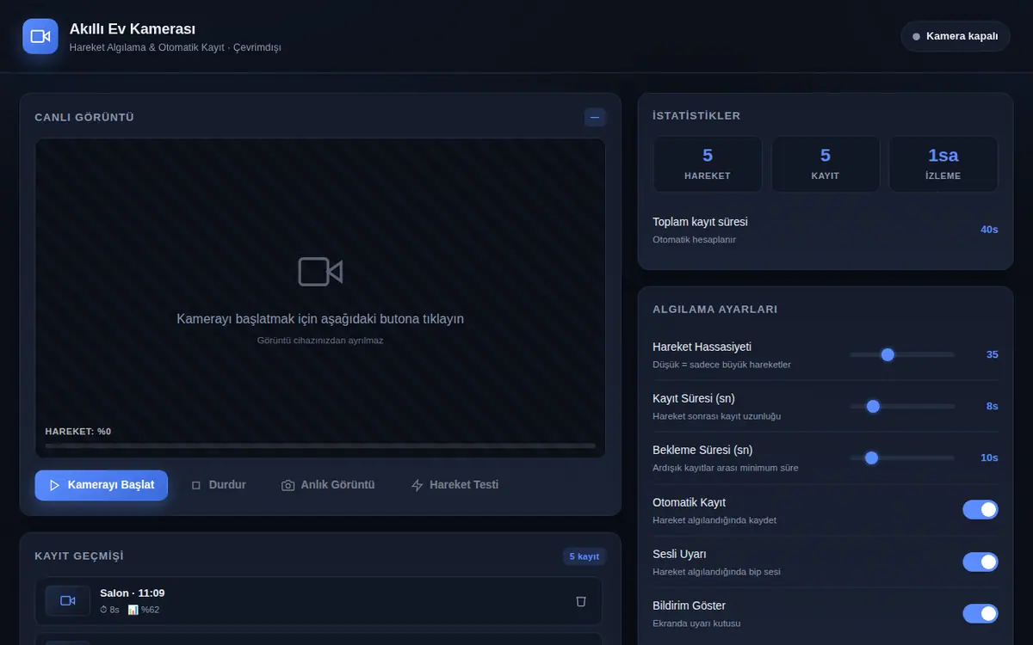Toggle the Otomatik Kayıt switch
The image size is (1033, 645).
tap(980, 510)
